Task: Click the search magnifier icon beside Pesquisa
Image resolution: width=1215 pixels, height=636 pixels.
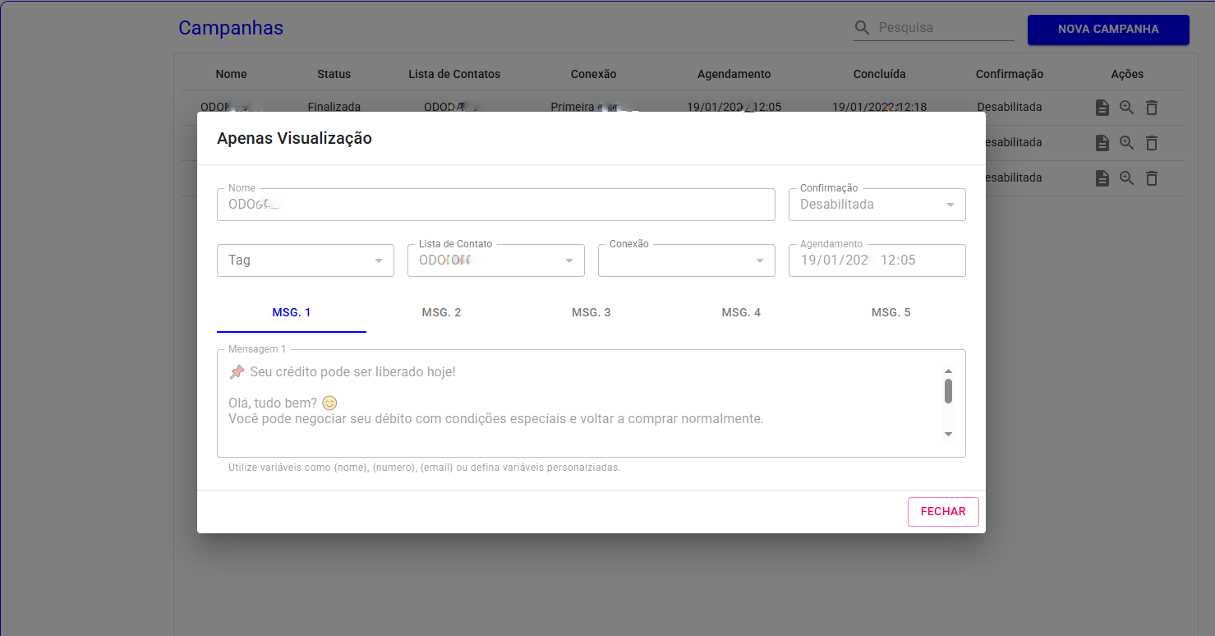Action: (x=862, y=28)
